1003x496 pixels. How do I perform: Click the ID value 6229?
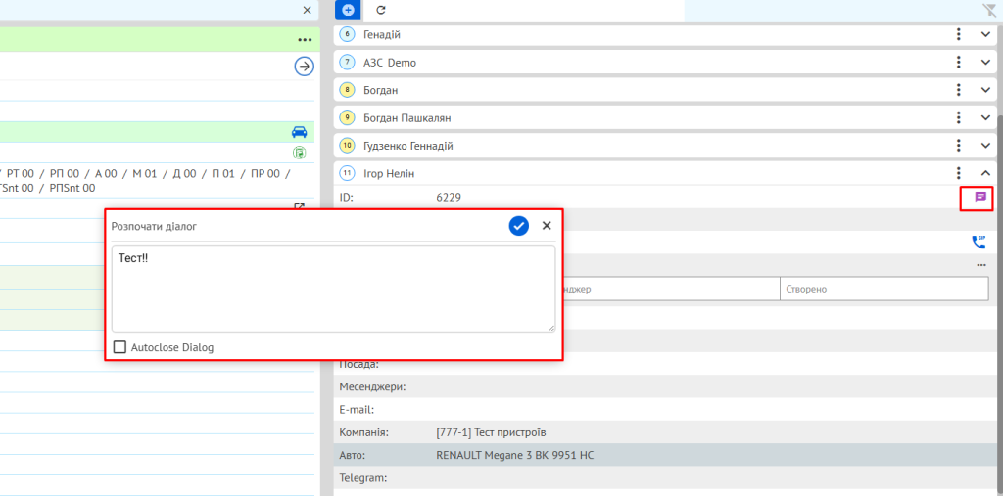449,198
